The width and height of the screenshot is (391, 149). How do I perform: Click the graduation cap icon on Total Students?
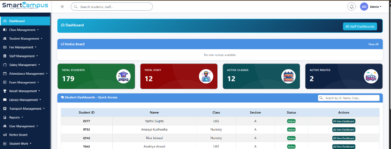[x=123, y=76]
